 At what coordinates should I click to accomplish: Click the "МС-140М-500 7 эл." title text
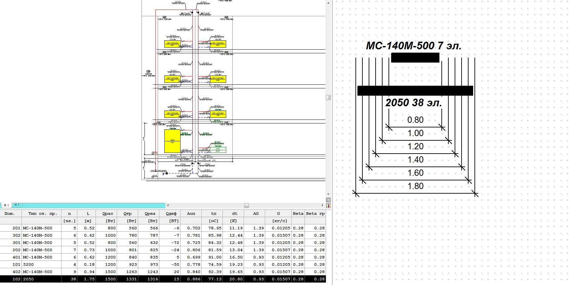[414, 46]
